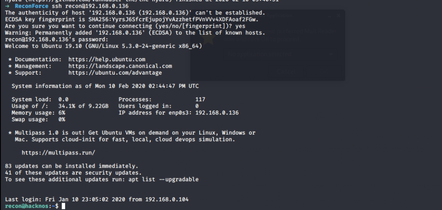Click the dropdown arrow beside 'No application selected'
Image resolution: width=442 pixels, height=210 pixels.
click(331, 54)
